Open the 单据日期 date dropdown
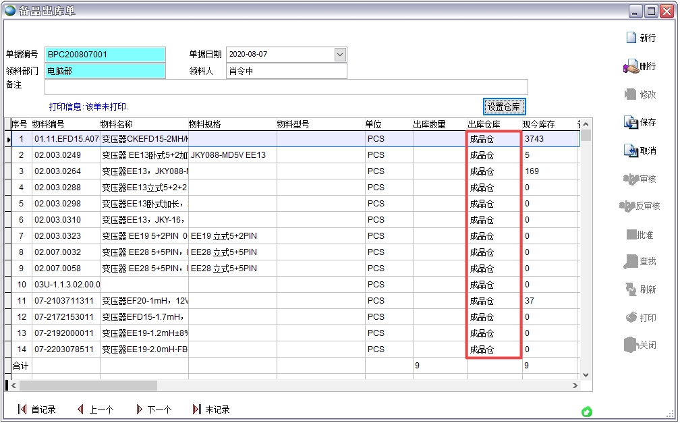The width and height of the screenshot is (680, 423). coord(340,55)
